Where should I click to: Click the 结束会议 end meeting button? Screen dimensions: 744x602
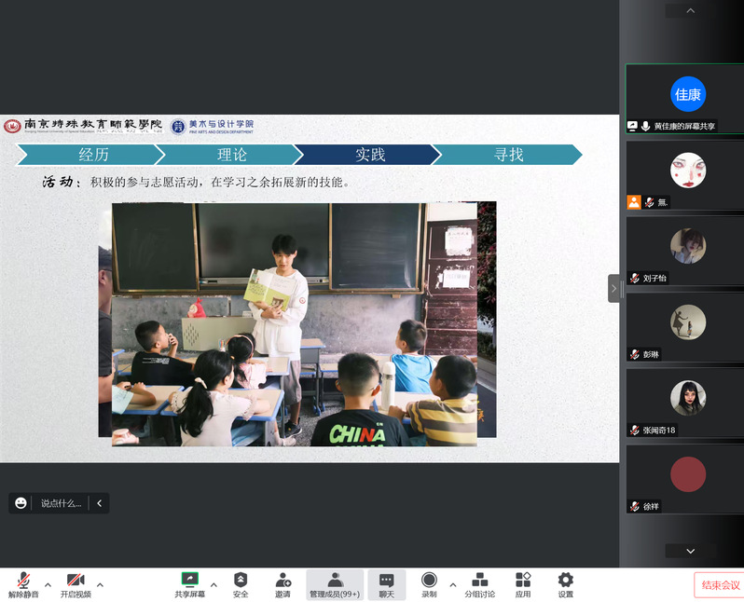tap(720, 585)
